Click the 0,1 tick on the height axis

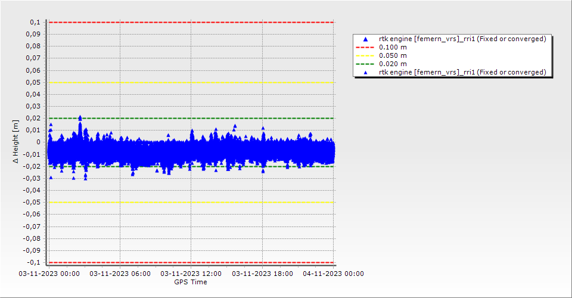click(x=35, y=22)
